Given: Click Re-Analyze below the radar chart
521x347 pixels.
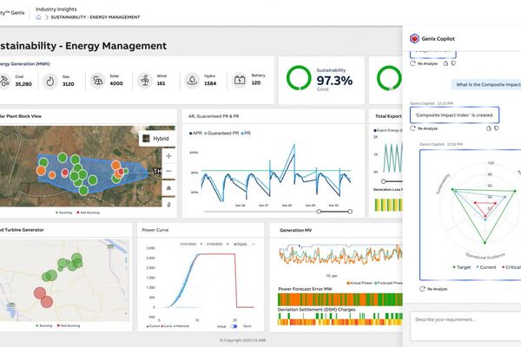Looking at the screenshot, I should 432,288.
